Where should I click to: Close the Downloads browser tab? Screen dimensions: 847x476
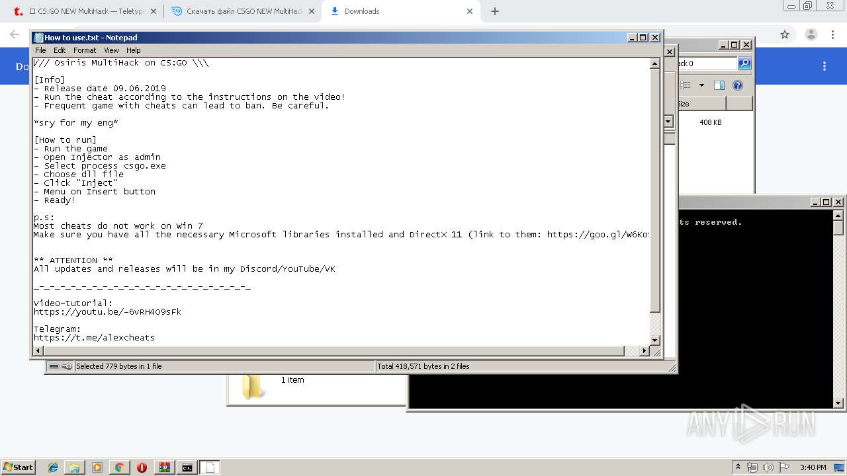pyautogui.click(x=470, y=11)
